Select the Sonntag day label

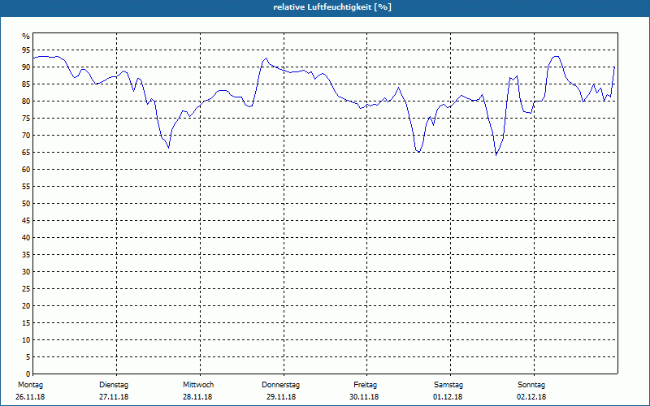531,385
